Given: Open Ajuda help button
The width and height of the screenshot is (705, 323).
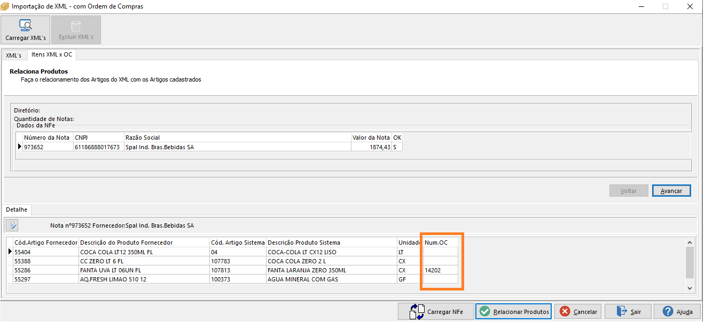Looking at the screenshot, I should tap(677, 312).
